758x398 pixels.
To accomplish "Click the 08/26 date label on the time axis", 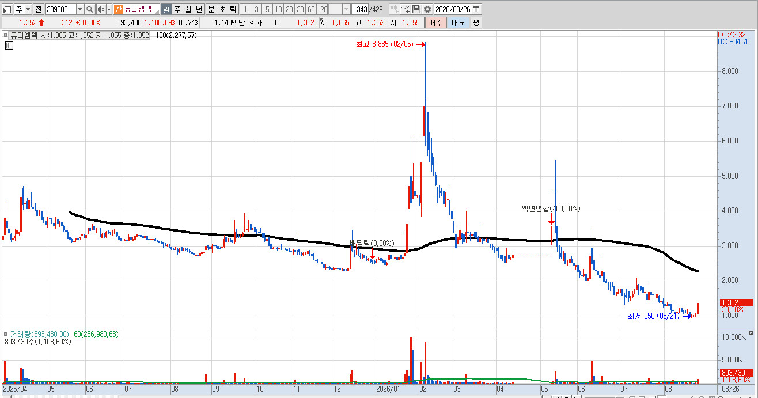I will [x=730, y=389].
